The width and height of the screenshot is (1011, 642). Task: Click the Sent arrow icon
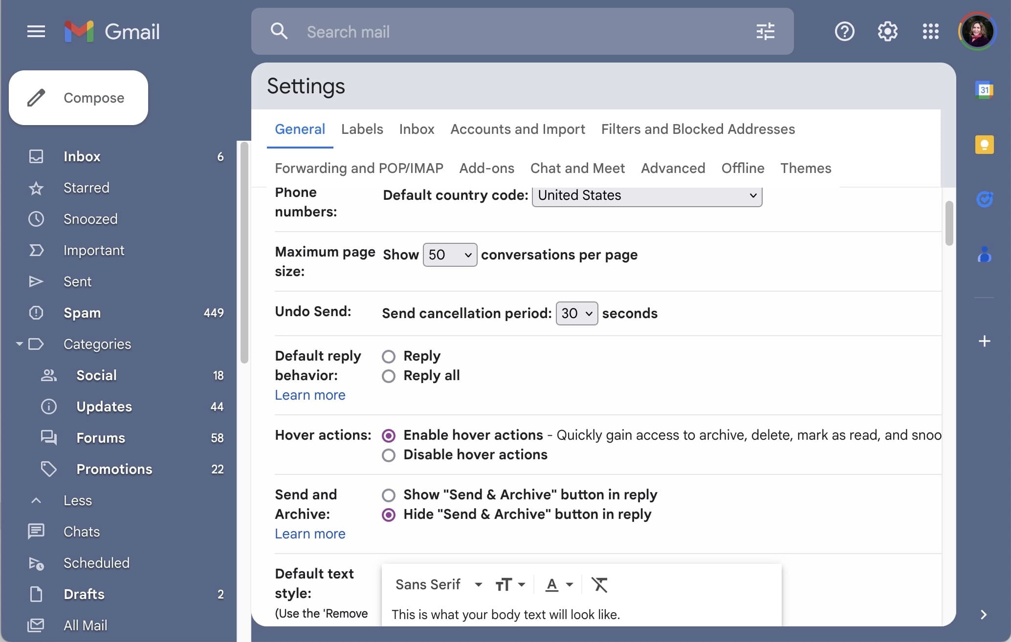click(36, 281)
